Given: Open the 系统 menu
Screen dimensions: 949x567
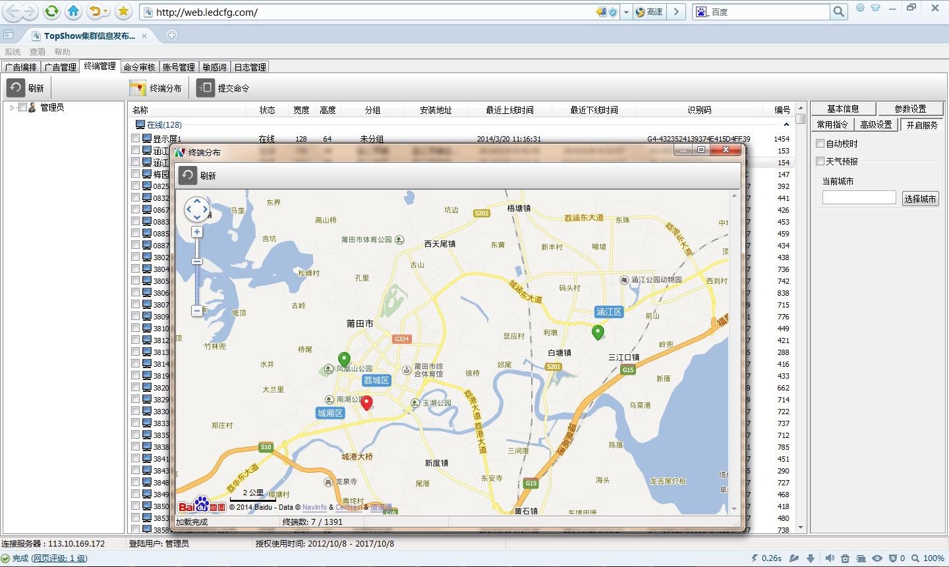Looking at the screenshot, I should [13, 51].
